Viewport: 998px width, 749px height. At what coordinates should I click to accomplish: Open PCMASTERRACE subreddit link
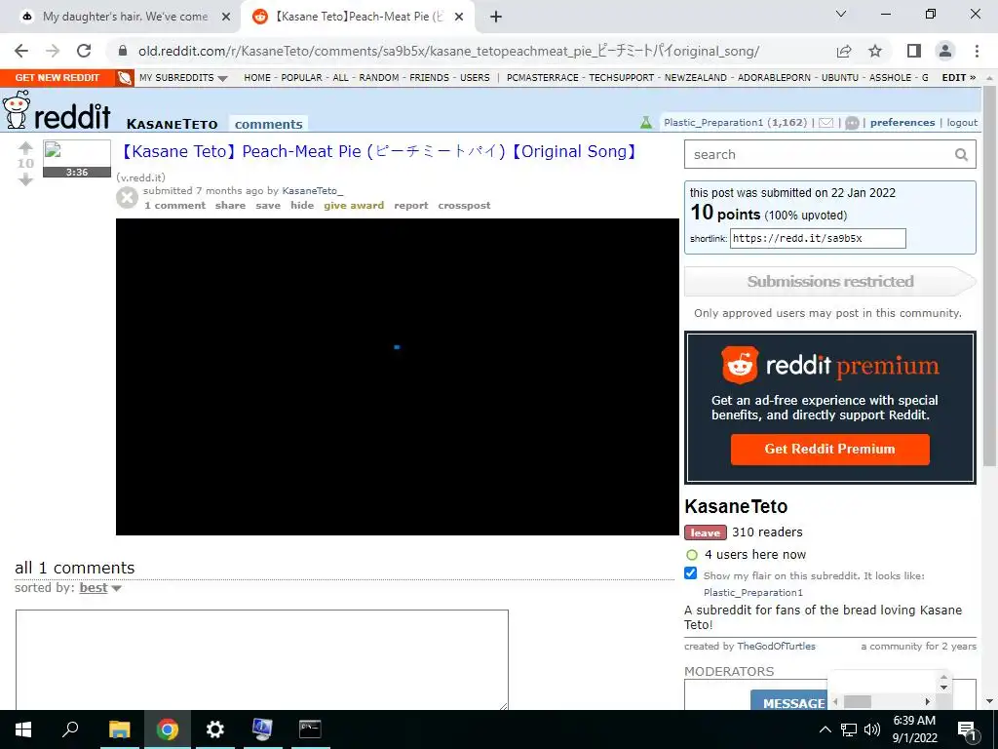542,78
